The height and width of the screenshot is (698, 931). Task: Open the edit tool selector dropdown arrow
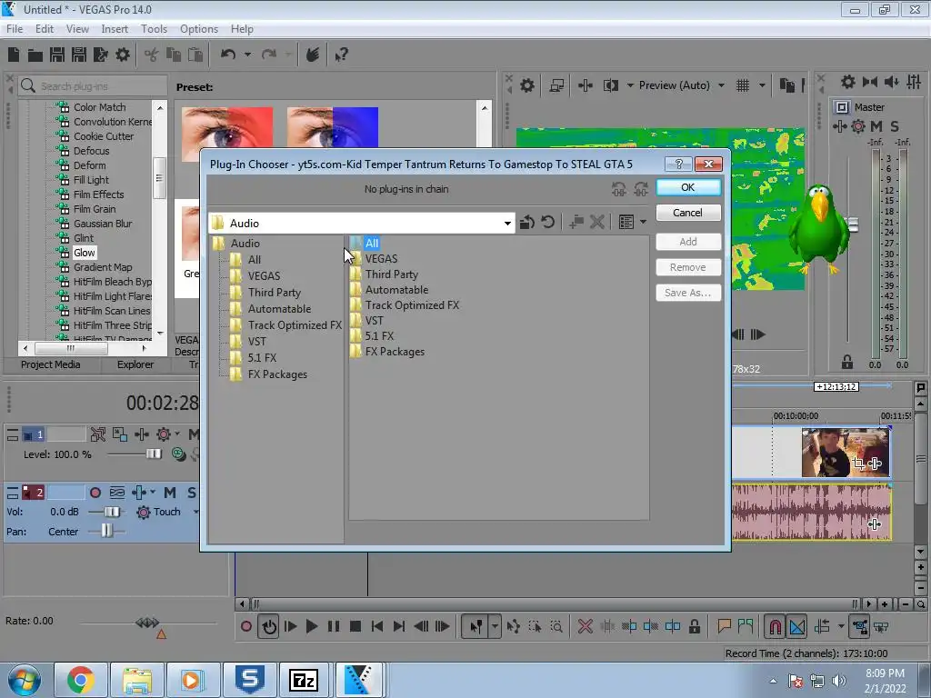(495, 626)
